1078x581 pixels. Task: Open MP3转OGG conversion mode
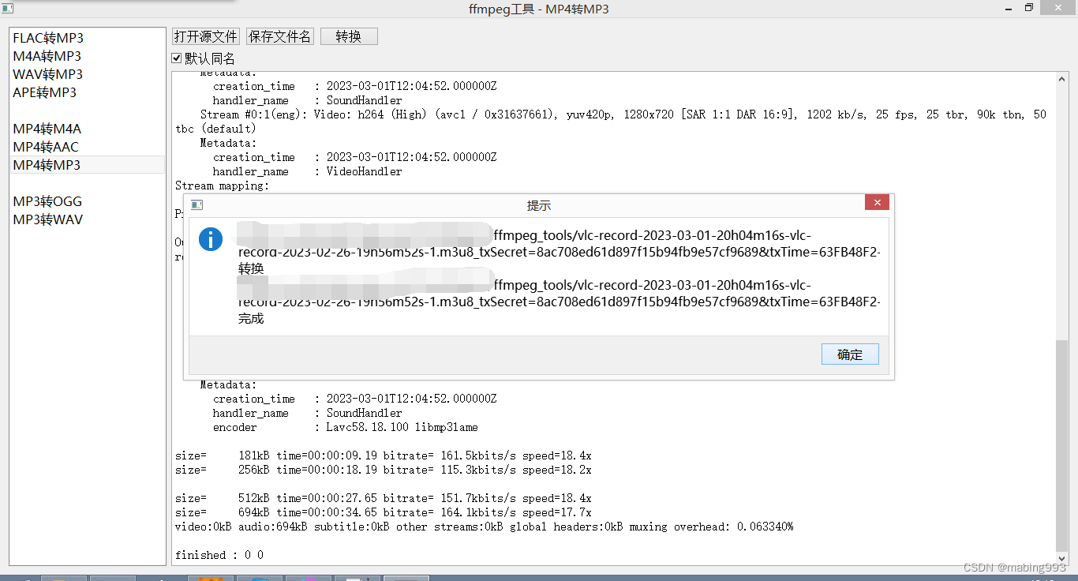tap(87, 201)
